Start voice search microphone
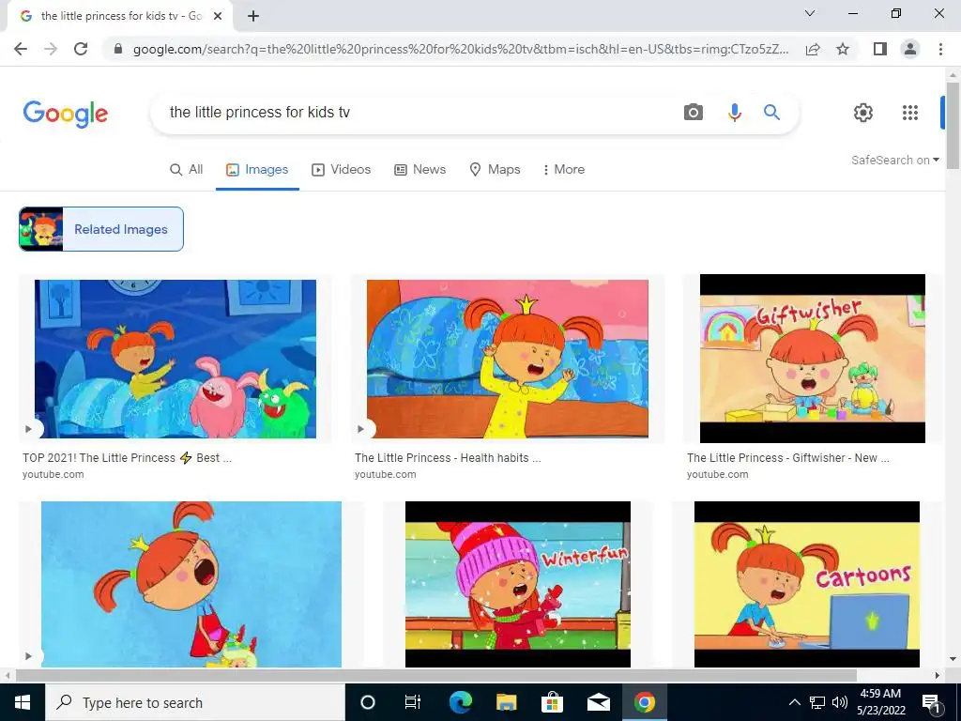Image resolution: width=961 pixels, height=721 pixels. (734, 113)
